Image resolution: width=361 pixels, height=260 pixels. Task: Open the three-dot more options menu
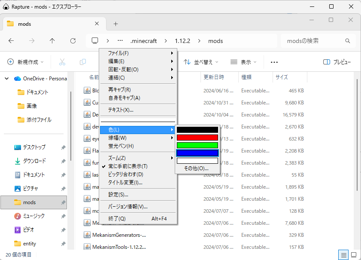pos(274,62)
